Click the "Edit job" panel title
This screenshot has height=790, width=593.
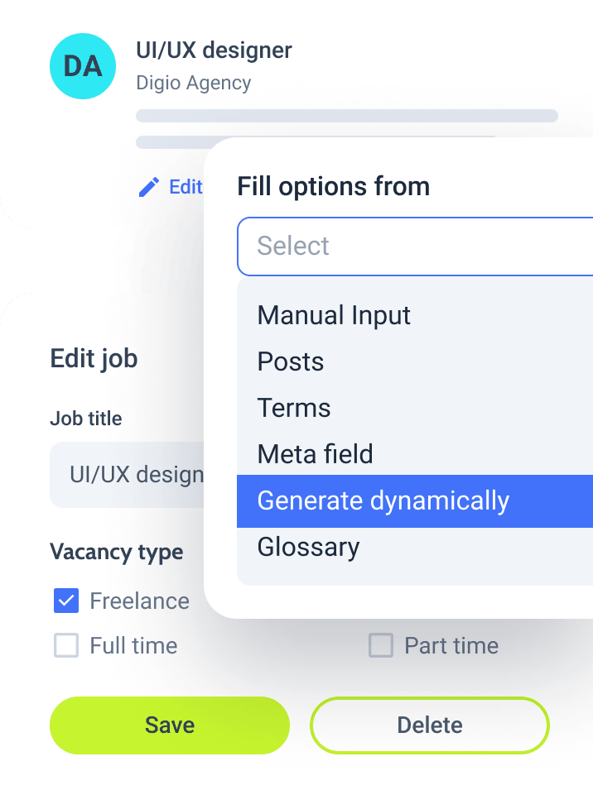click(96, 358)
